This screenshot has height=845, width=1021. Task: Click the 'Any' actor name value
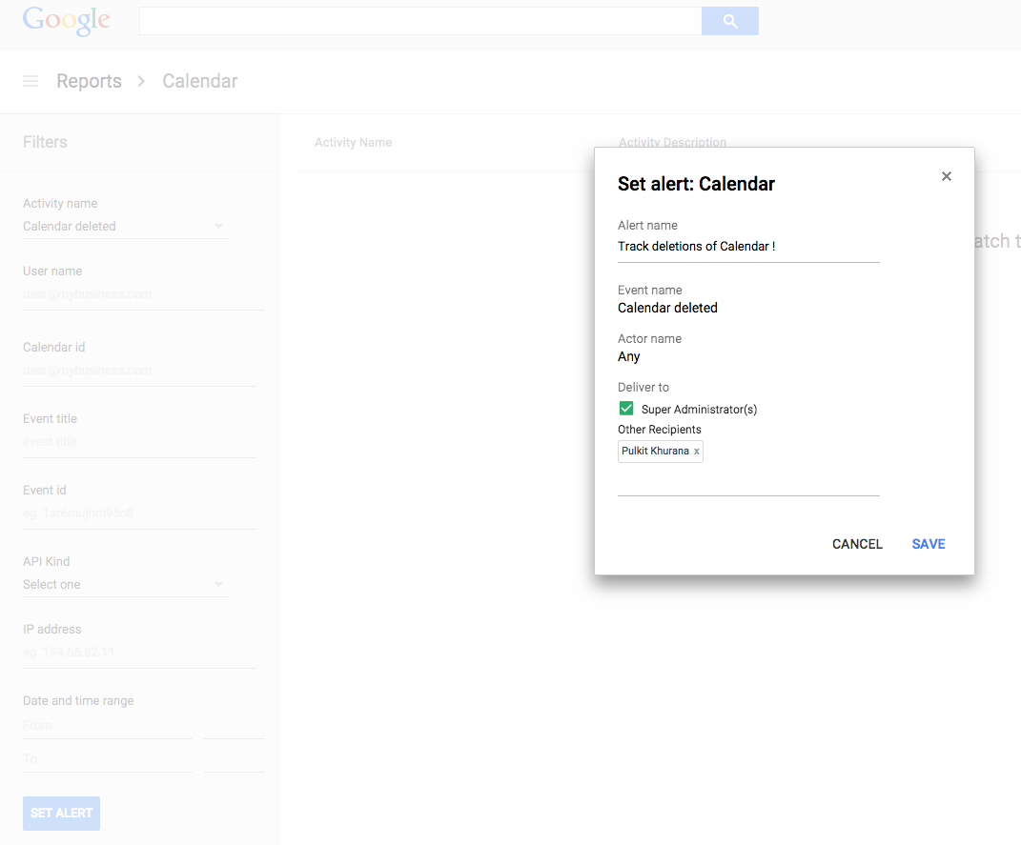(x=629, y=356)
